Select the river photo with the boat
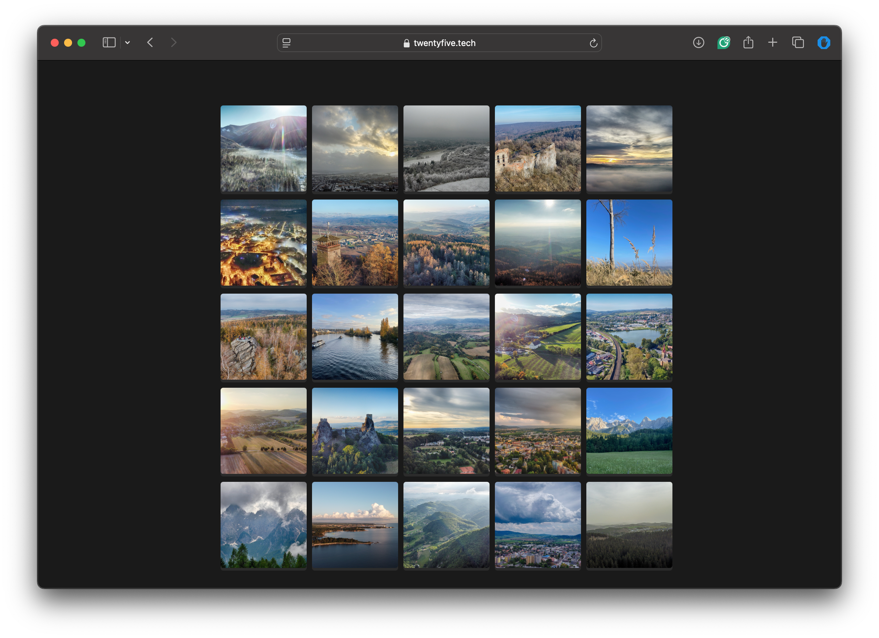This screenshot has height=638, width=879. [x=355, y=337]
